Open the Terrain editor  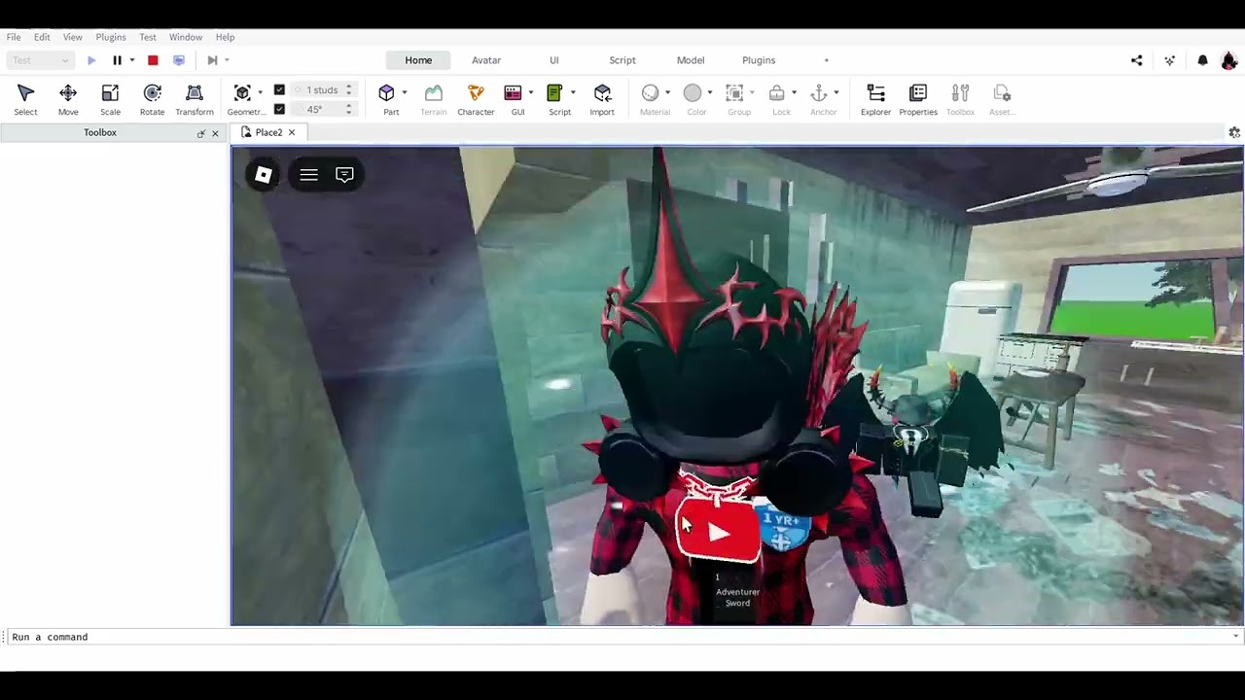click(x=433, y=99)
